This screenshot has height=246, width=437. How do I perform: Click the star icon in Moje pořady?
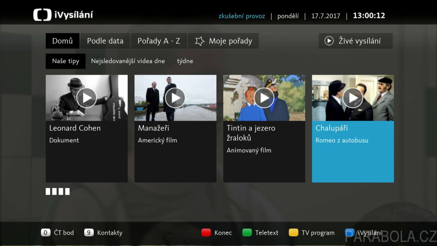tap(200, 41)
